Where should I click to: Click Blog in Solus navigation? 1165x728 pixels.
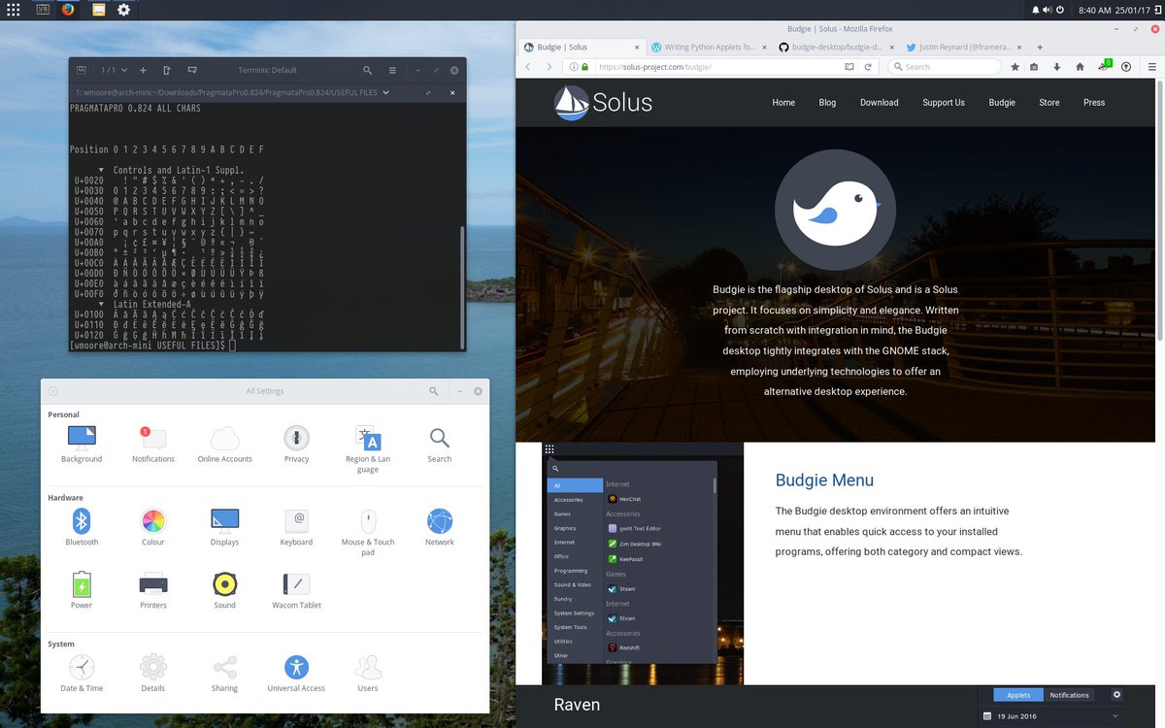tap(827, 102)
